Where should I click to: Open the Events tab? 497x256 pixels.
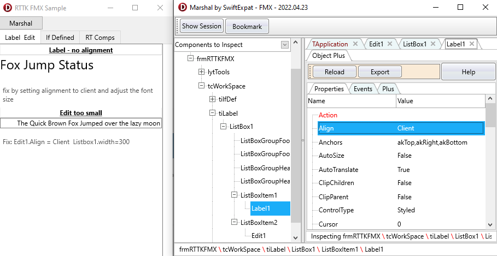(362, 89)
